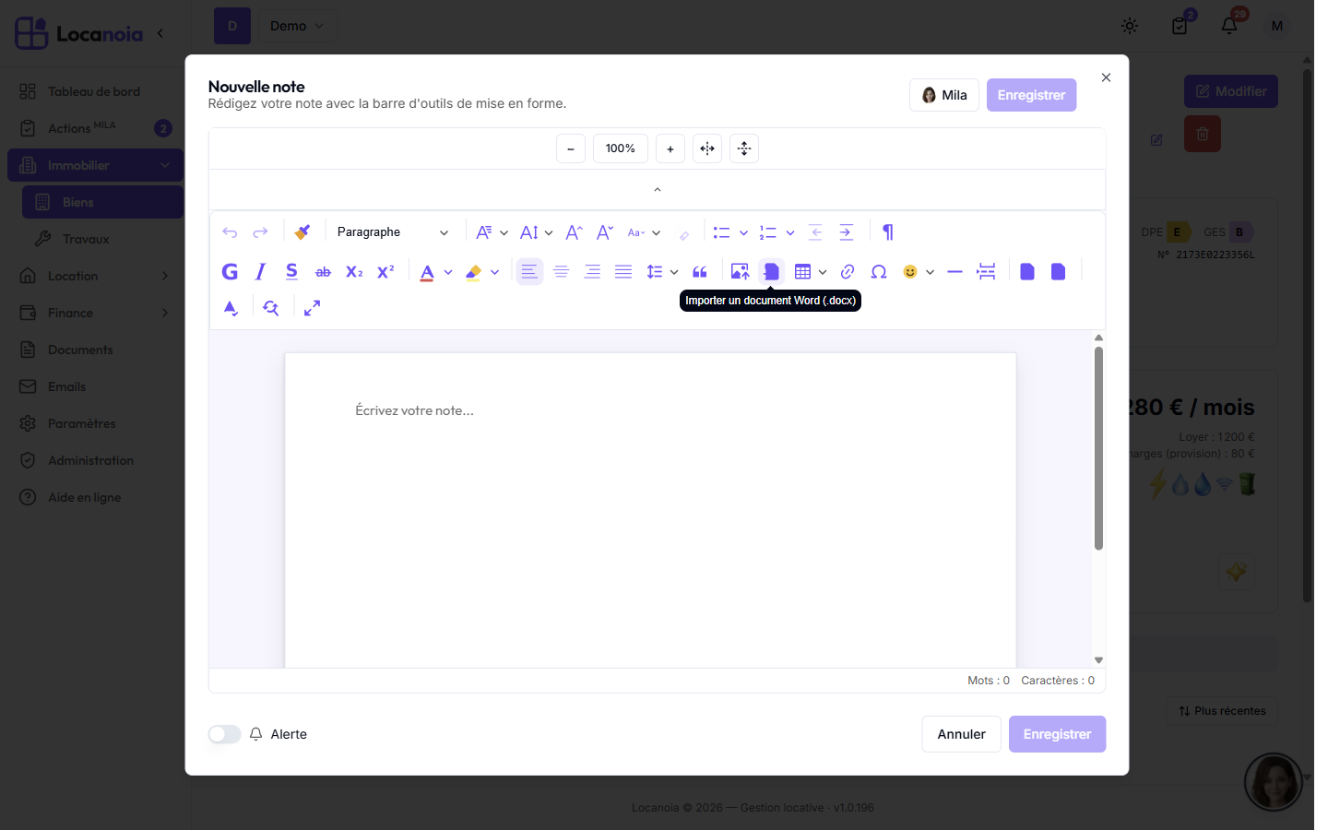Undo the last edit in the note editor
The height and width of the screenshot is (830, 1328).
(x=230, y=232)
